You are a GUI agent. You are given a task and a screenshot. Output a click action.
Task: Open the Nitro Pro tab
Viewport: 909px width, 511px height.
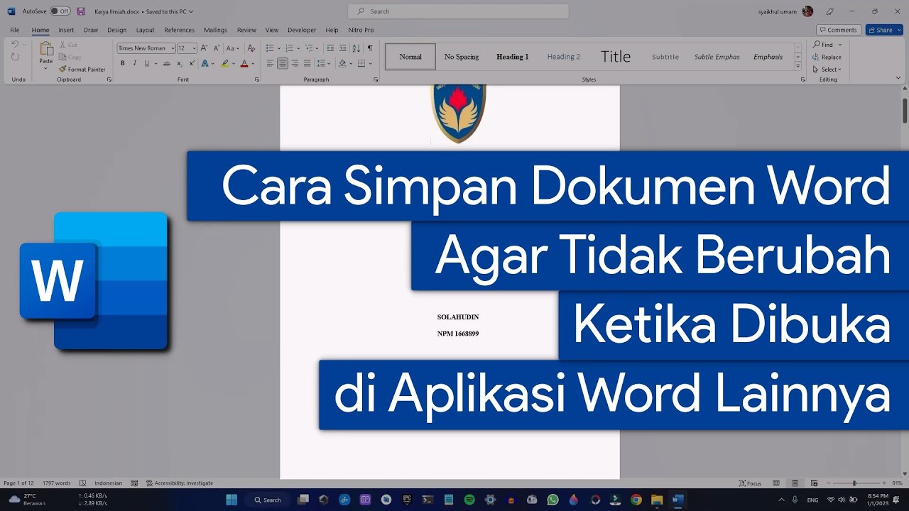[x=361, y=30]
